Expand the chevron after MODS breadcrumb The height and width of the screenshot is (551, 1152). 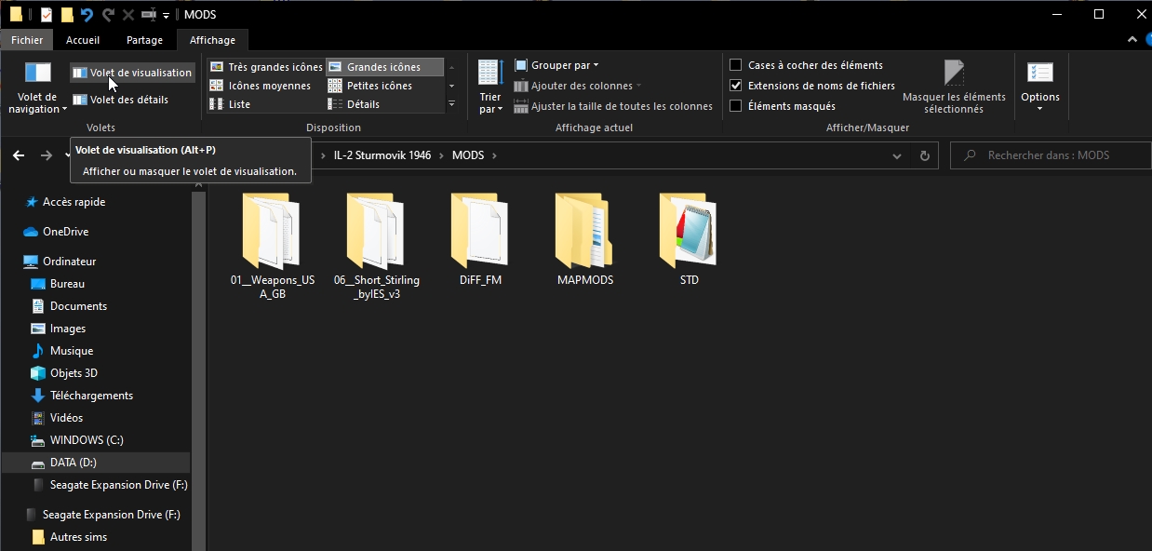495,155
